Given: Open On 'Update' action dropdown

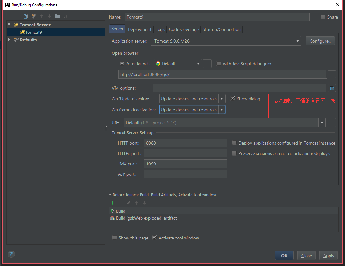Looking at the screenshot, I should point(222,99).
